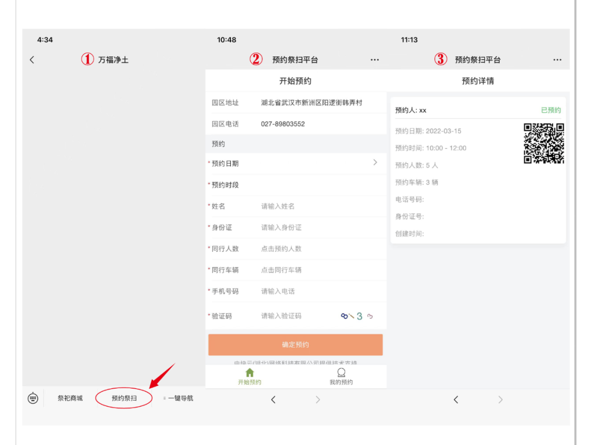Screen dimensions: 591x445
Task: Select phone number 027-89803552
Action: (x=283, y=124)
